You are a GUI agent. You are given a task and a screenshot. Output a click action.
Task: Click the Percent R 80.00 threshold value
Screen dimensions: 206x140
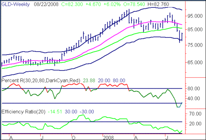point(119,81)
